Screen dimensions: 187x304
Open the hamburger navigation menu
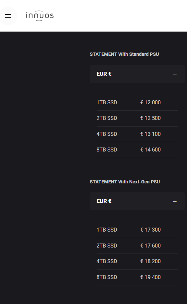click(8, 16)
